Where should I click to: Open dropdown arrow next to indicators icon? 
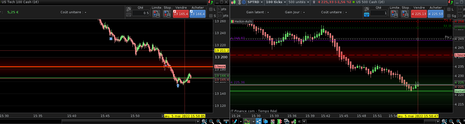coord(253,121)
